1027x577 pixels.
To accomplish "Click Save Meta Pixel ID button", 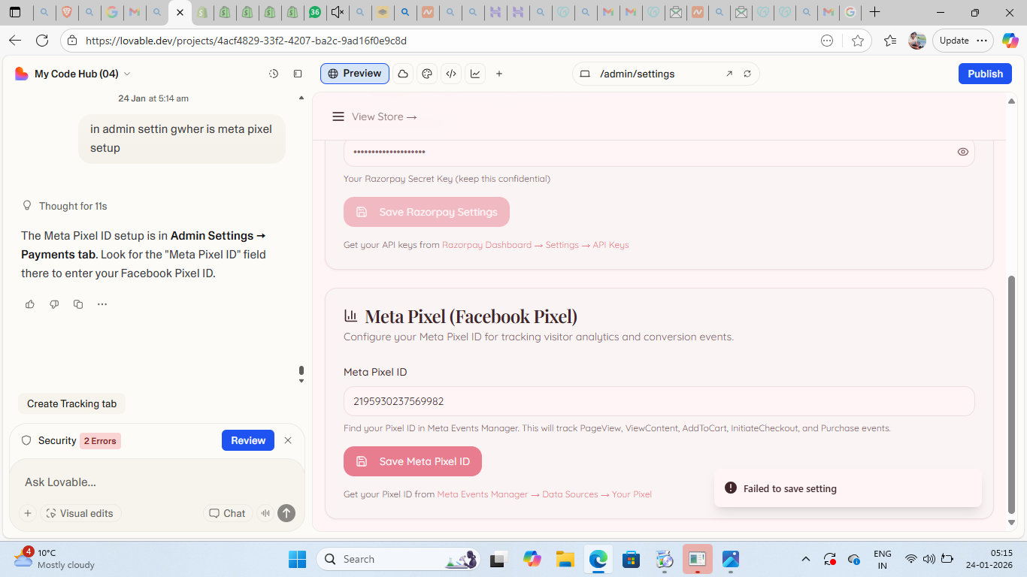I will click(x=412, y=461).
